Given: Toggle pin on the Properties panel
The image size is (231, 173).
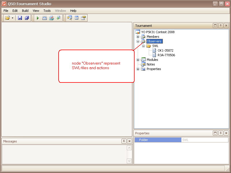Looking at the screenshot, I should click(221, 133).
